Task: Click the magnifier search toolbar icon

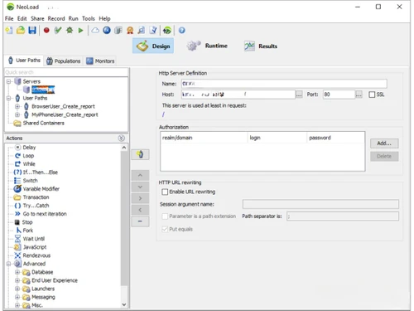Action: tap(142, 31)
